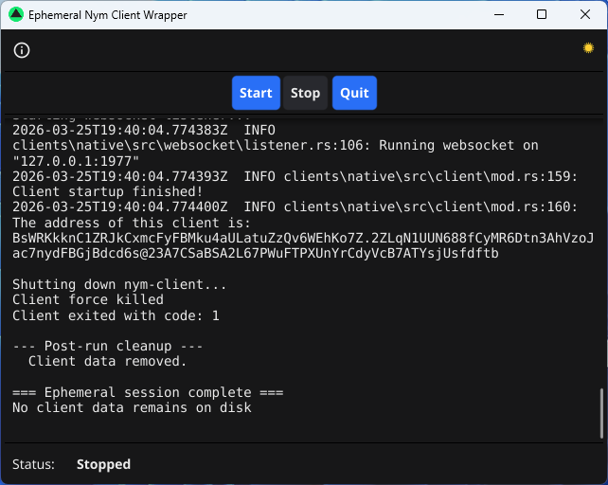Click the "Client data removed." log line
Screen dimensions: 608x485
[107, 361]
